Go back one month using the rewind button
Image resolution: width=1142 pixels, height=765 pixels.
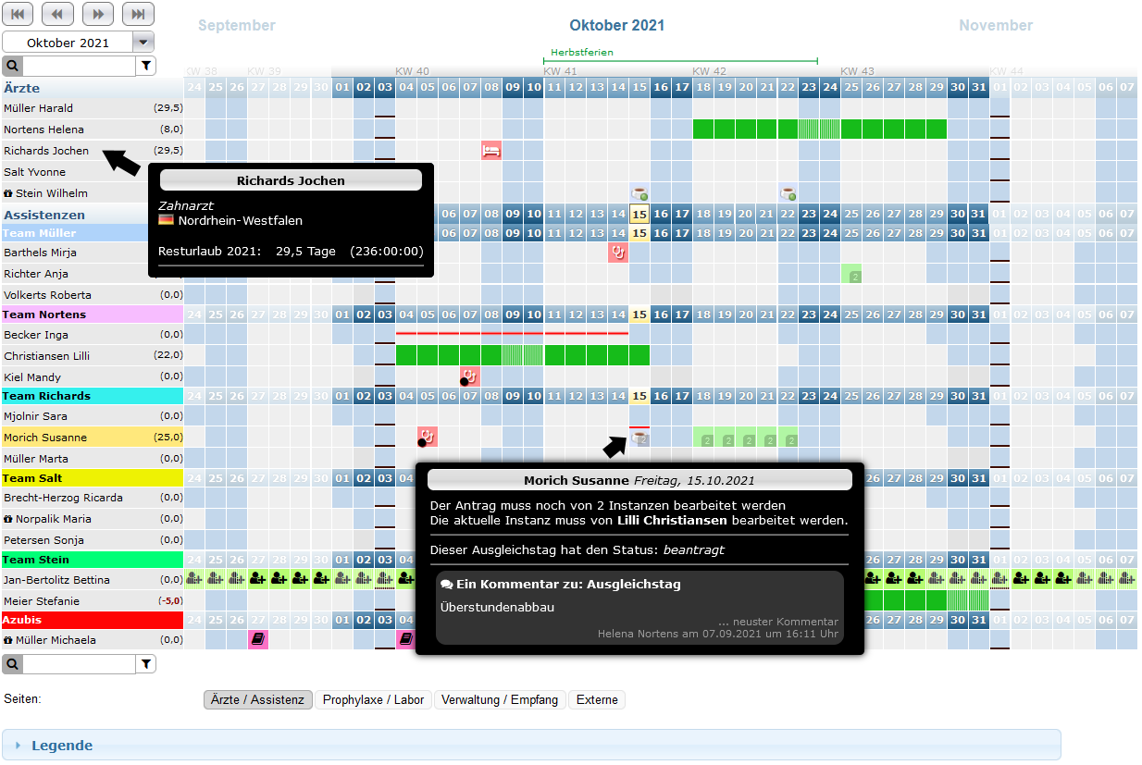click(58, 14)
